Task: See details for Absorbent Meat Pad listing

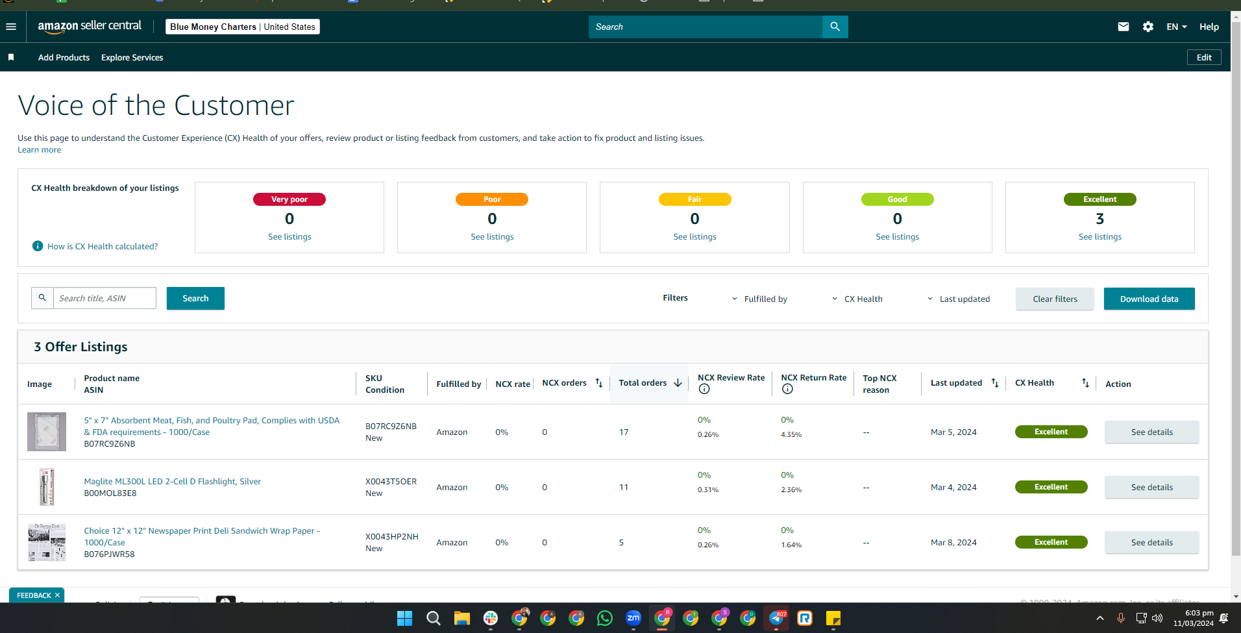Action: coord(1151,432)
